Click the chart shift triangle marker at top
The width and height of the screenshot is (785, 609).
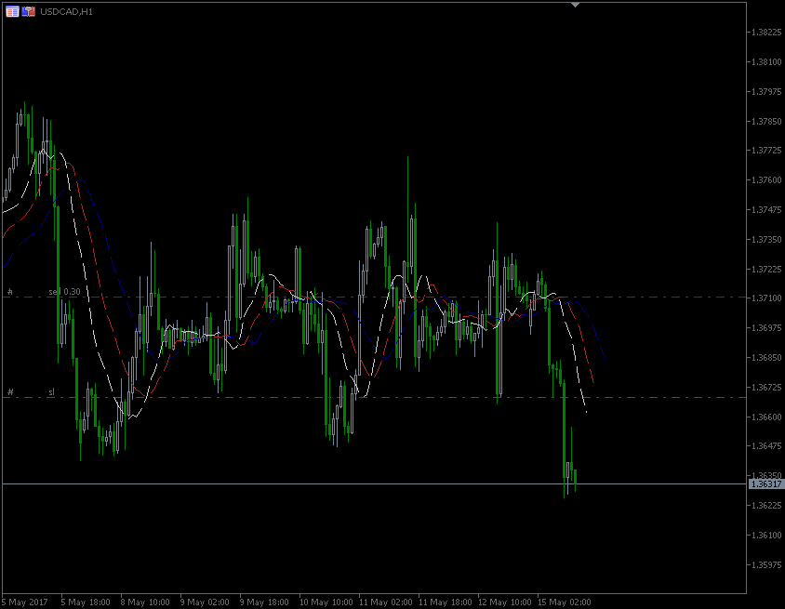[x=575, y=5]
